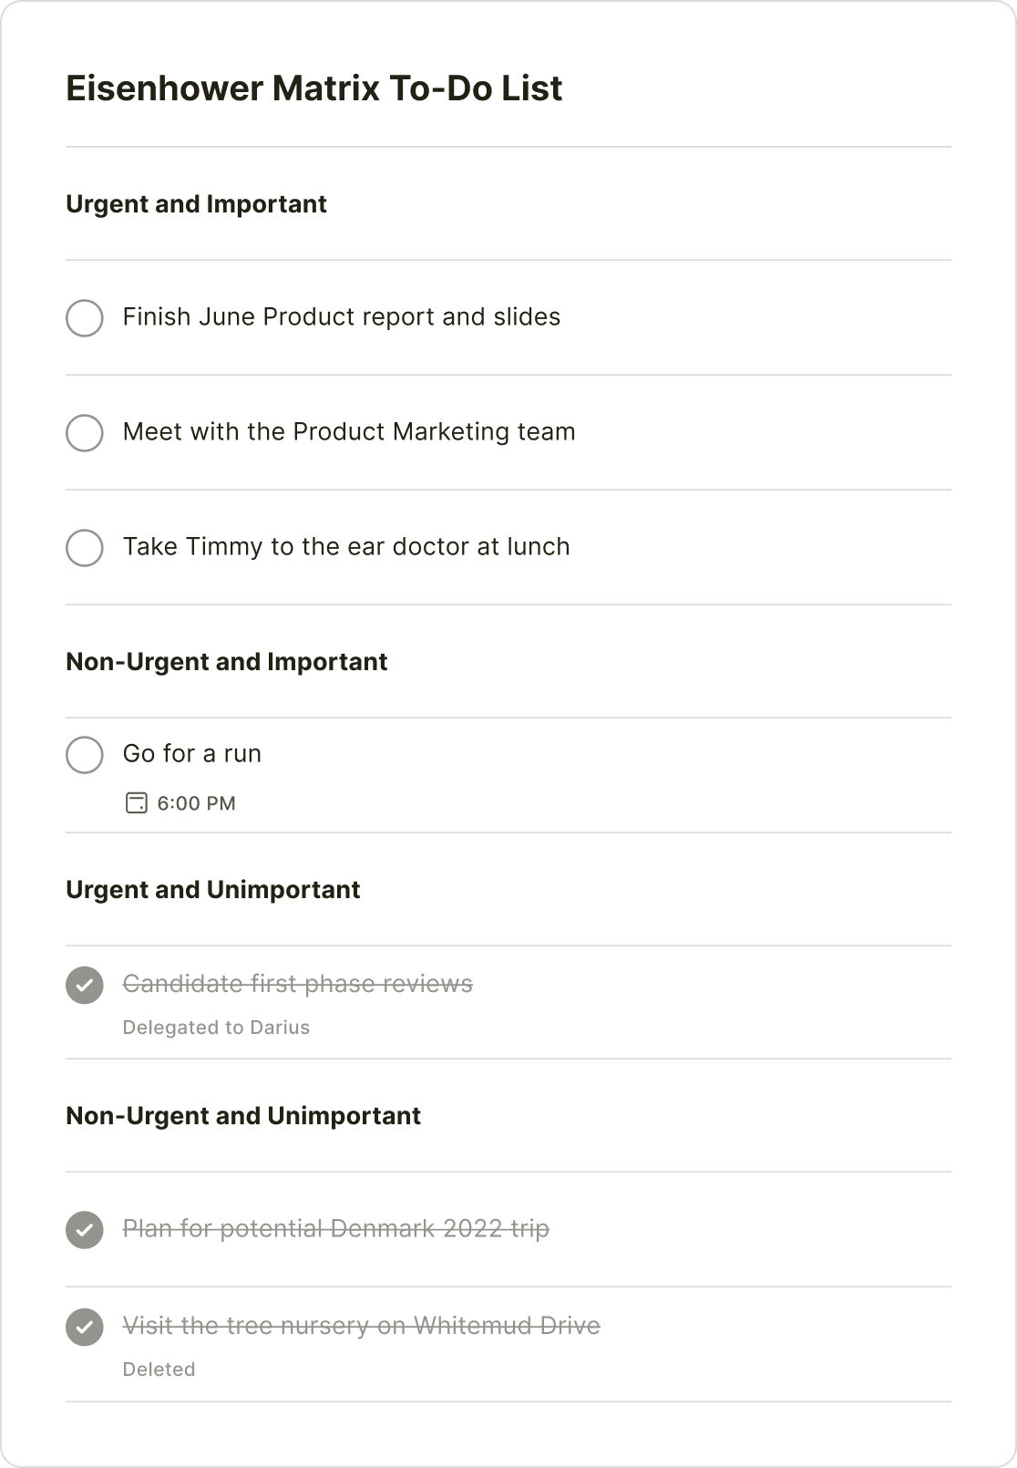Select the Urgent and Unimportant section header
The width and height of the screenshot is (1017, 1468).
click(x=212, y=890)
